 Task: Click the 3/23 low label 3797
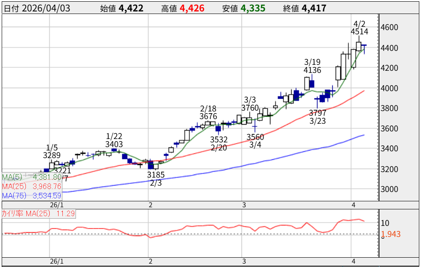[317, 113]
